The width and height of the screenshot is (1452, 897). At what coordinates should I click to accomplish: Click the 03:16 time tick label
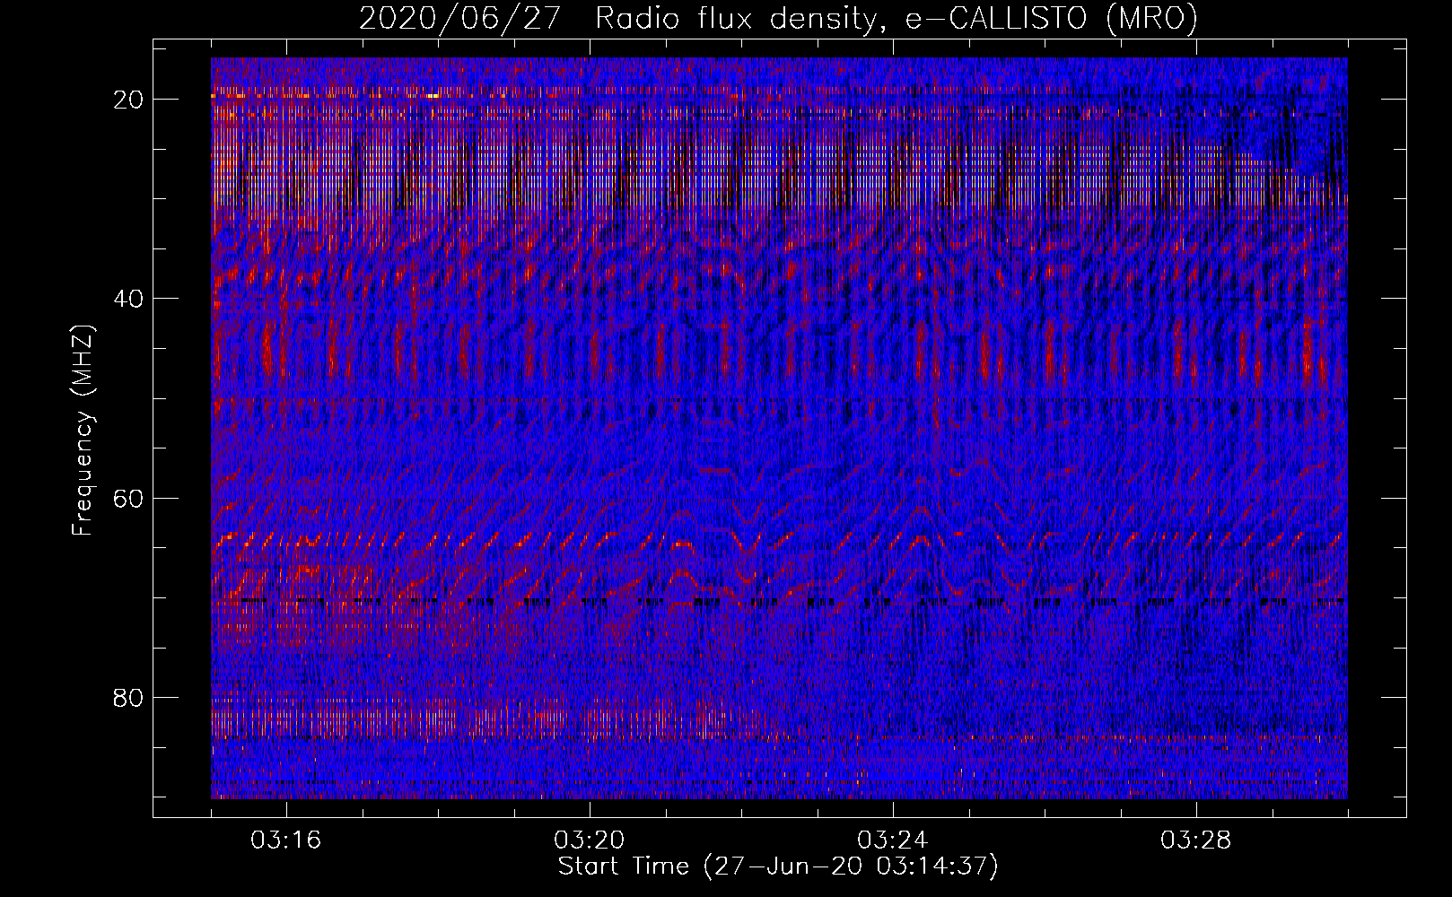tap(286, 840)
